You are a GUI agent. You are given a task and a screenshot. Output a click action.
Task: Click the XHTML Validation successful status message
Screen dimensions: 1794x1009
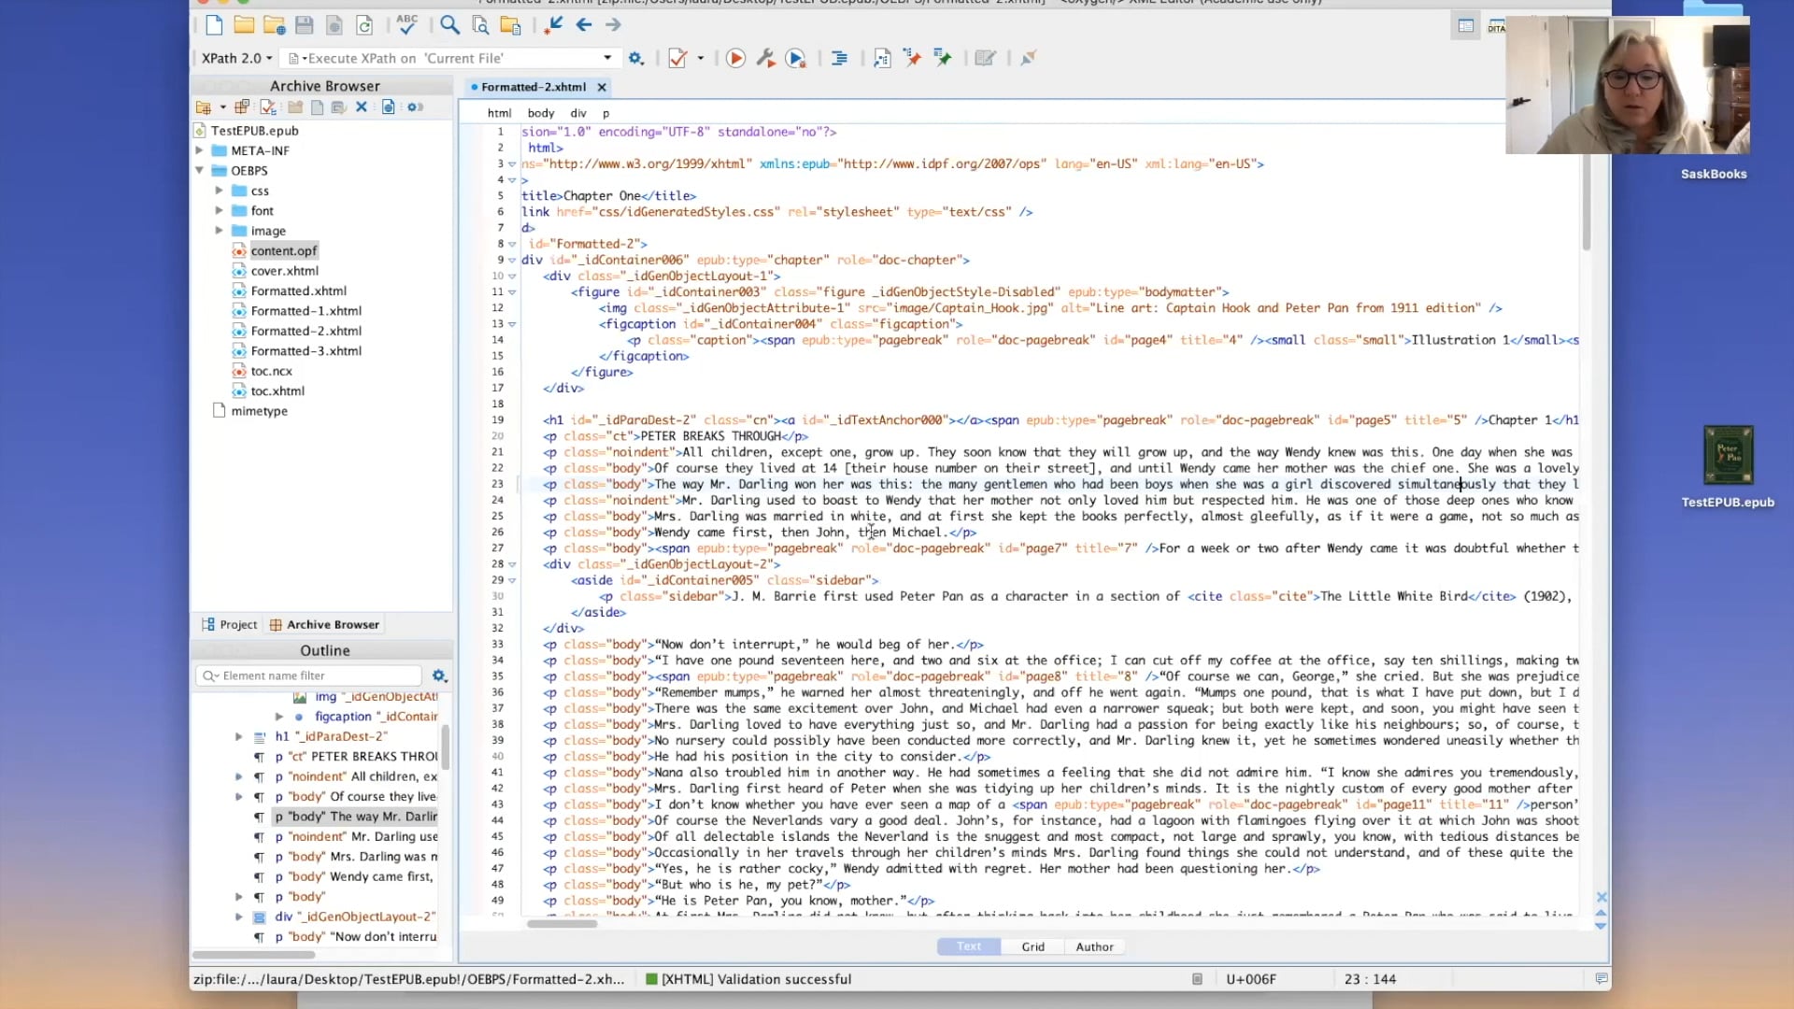click(755, 978)
